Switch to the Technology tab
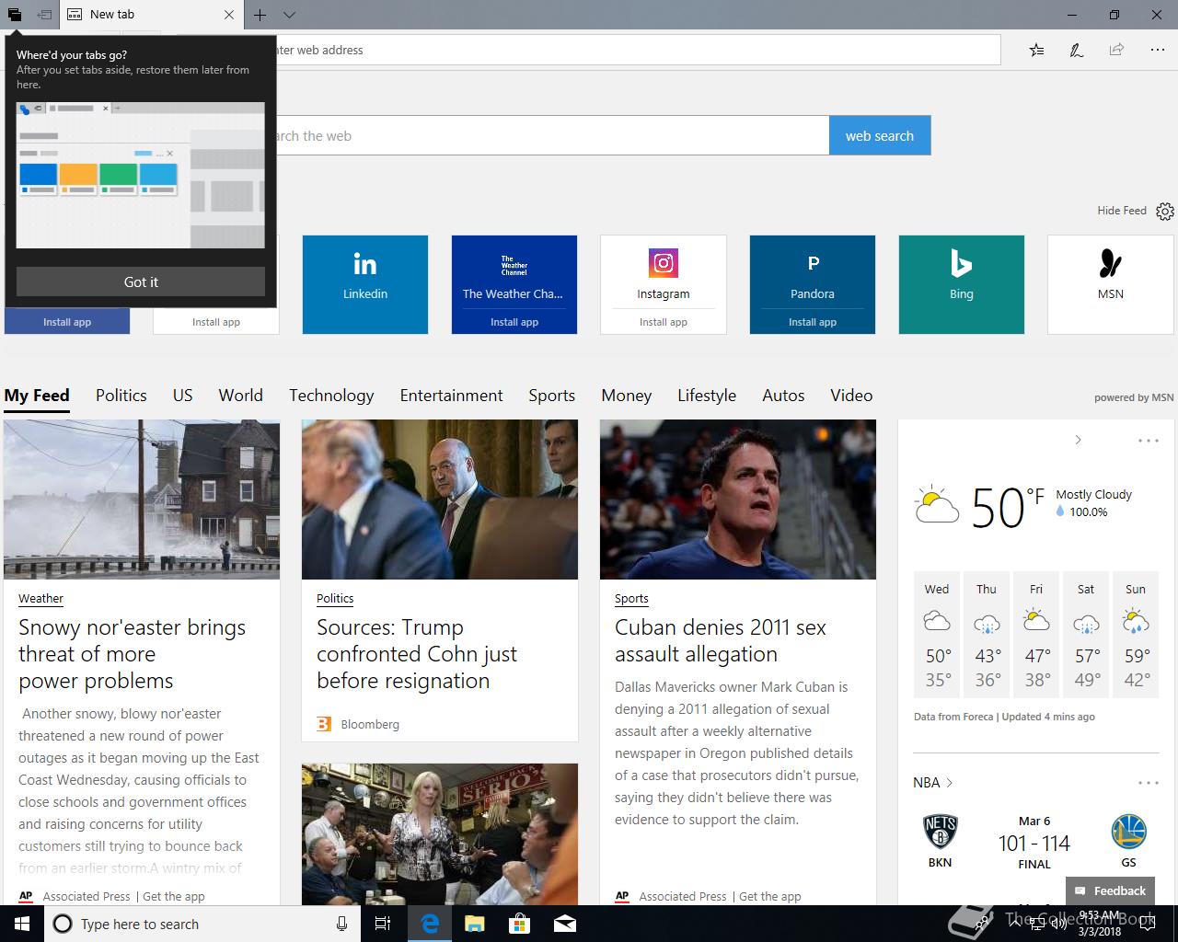Viewport: 1178px width, 942px height. pos(331,396)
